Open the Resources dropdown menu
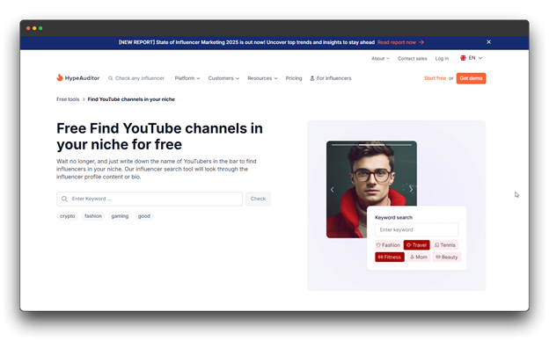Image resolution: width=549 pixels, height=341 pixels. pos(262,78)
